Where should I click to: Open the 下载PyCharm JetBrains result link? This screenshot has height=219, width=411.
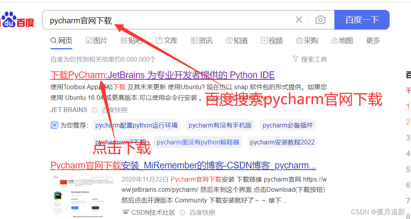click(162, 75)
